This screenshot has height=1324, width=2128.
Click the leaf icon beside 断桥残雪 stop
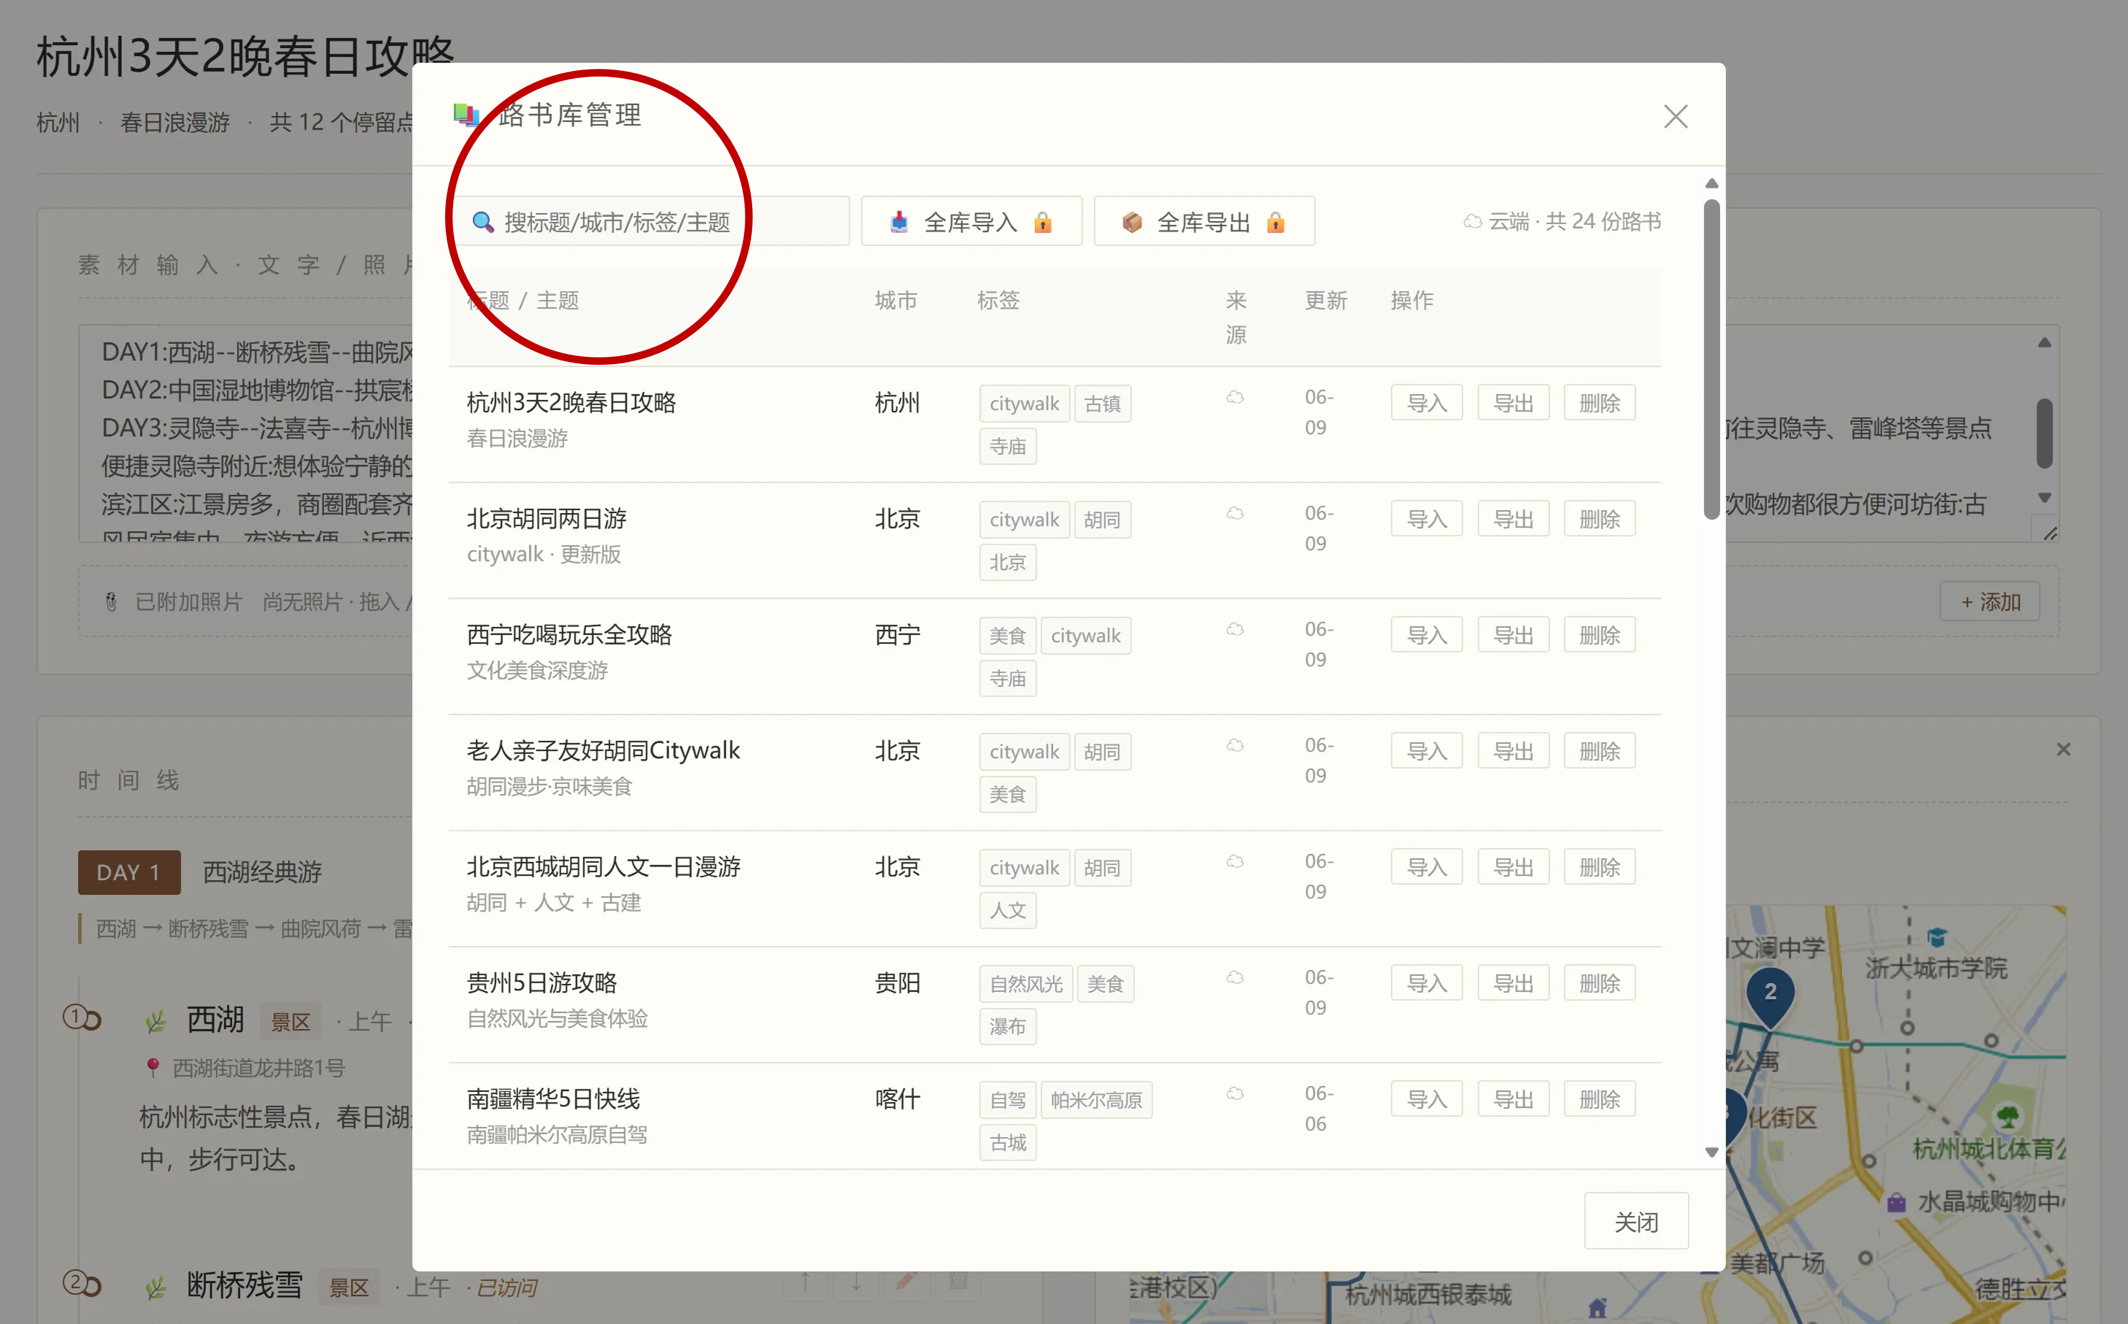156,1287
